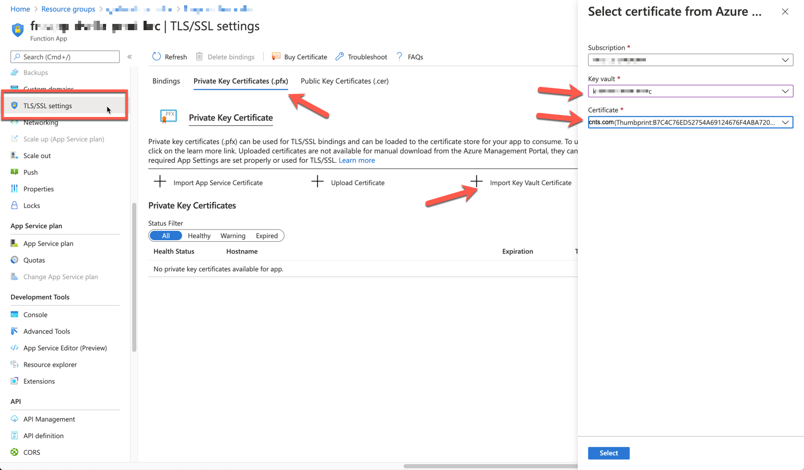Click the sidebar vertical scrollbar

click(x=134, y=277)
